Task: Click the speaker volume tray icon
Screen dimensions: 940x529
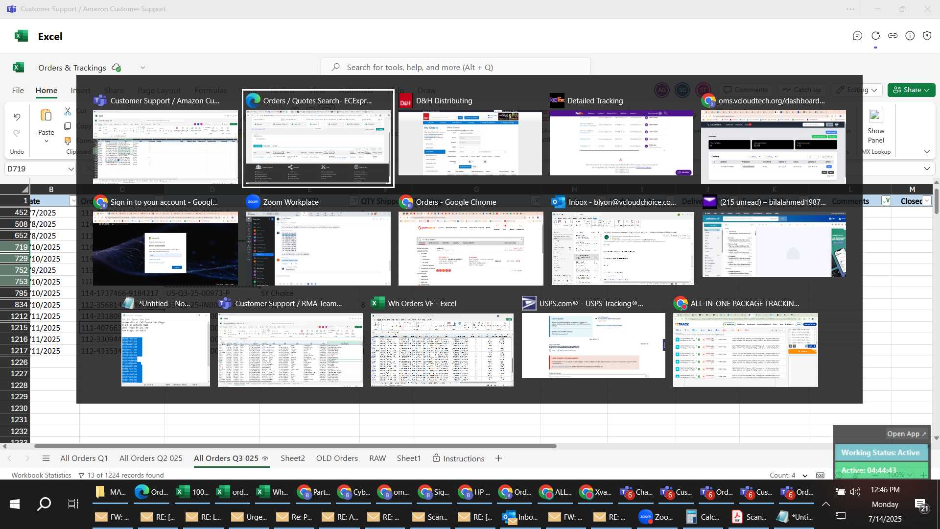Action: click(855, 492)
